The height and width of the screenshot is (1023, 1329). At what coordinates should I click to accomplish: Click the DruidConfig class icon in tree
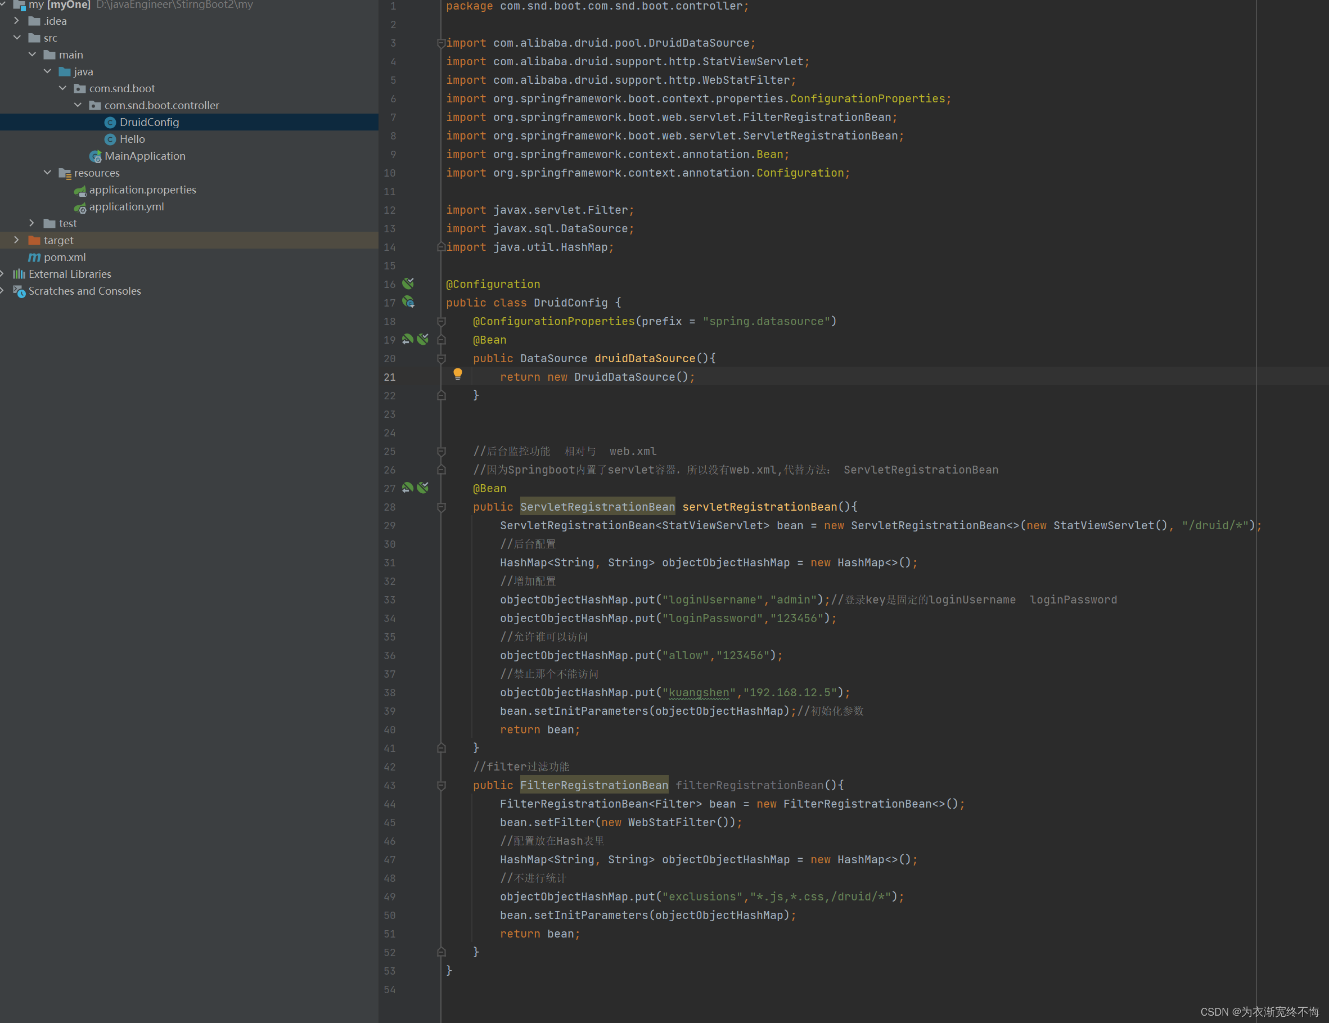[x=110, y=123]
